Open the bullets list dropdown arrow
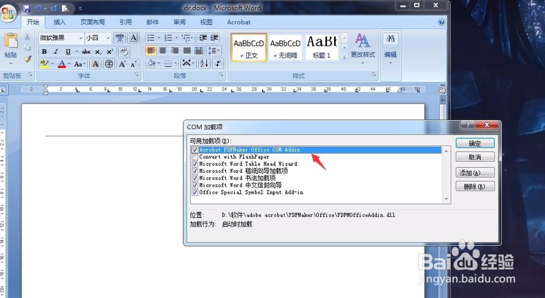This screenshot has height=298, width=545. click(x=159, y=38)
